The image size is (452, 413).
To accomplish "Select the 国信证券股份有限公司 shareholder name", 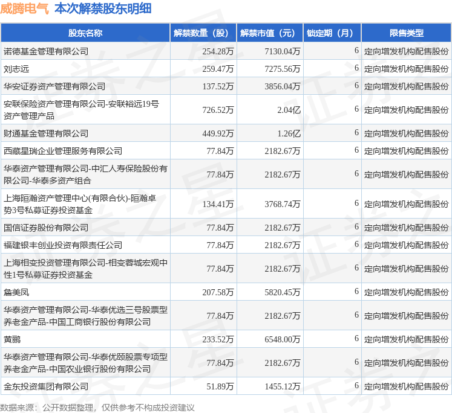I will tap(46, 228).
